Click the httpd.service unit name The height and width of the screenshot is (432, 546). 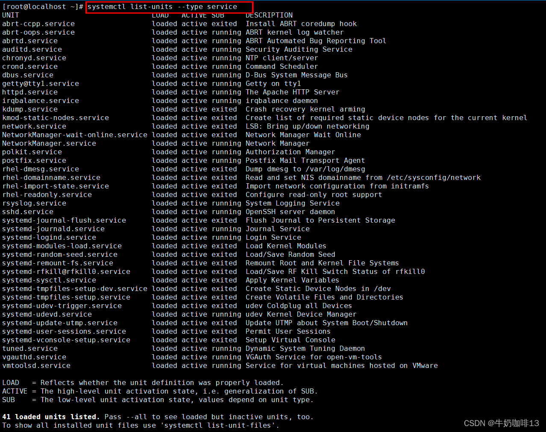[30, 92]
